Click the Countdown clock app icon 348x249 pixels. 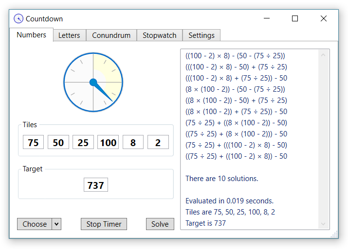[18, 18]
